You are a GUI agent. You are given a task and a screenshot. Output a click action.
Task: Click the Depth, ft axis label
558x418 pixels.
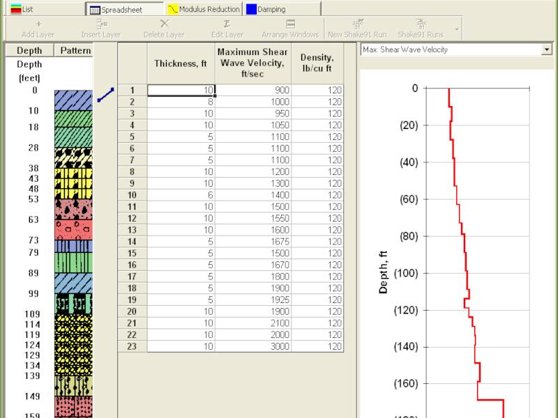pyautogui.click(x=383, y=272)
